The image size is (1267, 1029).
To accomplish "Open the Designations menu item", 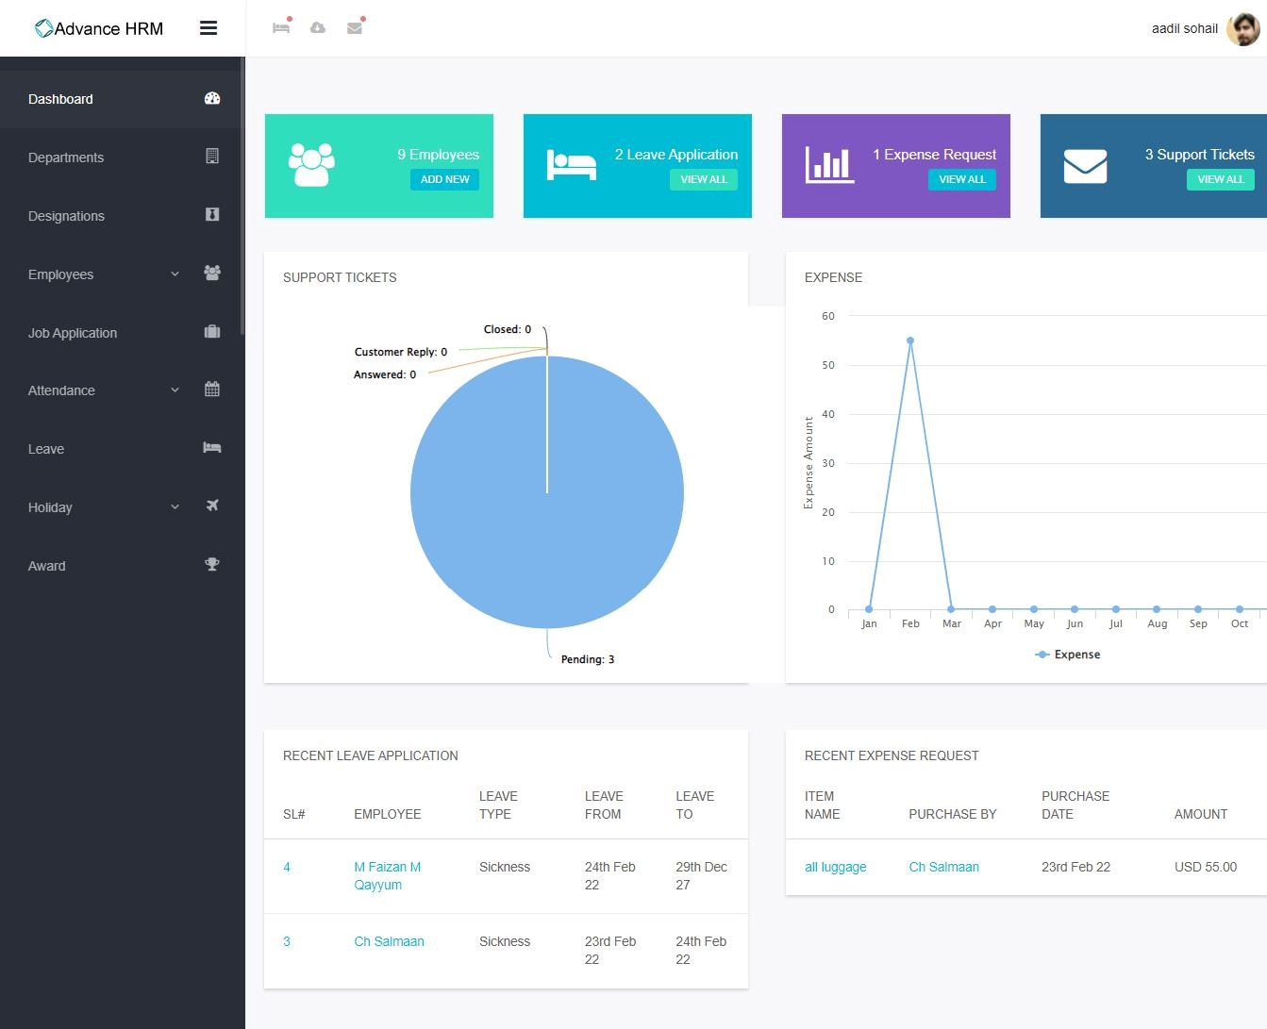I will pos(123,216).
